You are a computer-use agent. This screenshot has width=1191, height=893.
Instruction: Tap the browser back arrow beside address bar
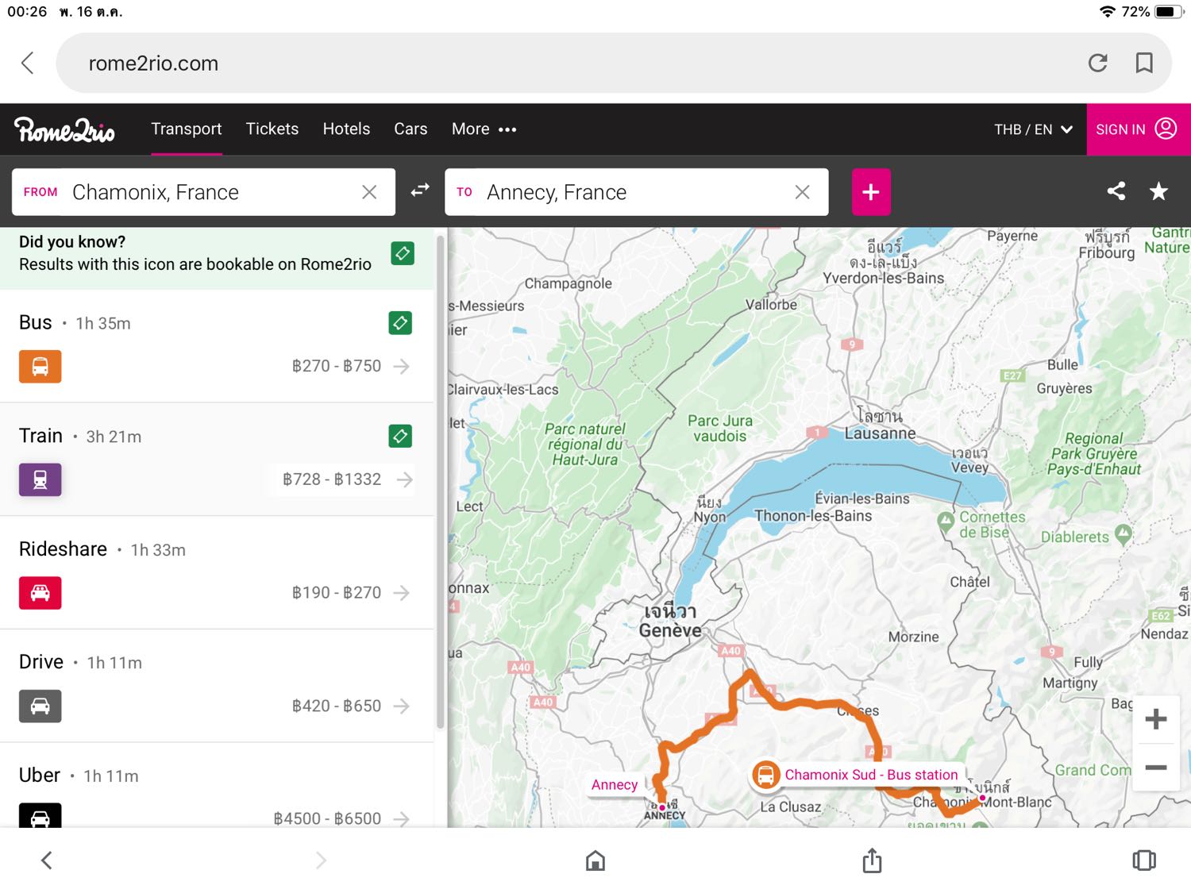tap(28, 63)
